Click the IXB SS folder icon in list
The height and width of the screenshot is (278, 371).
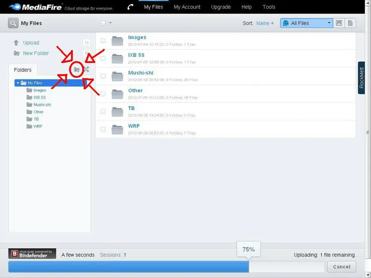pos(117,59)
